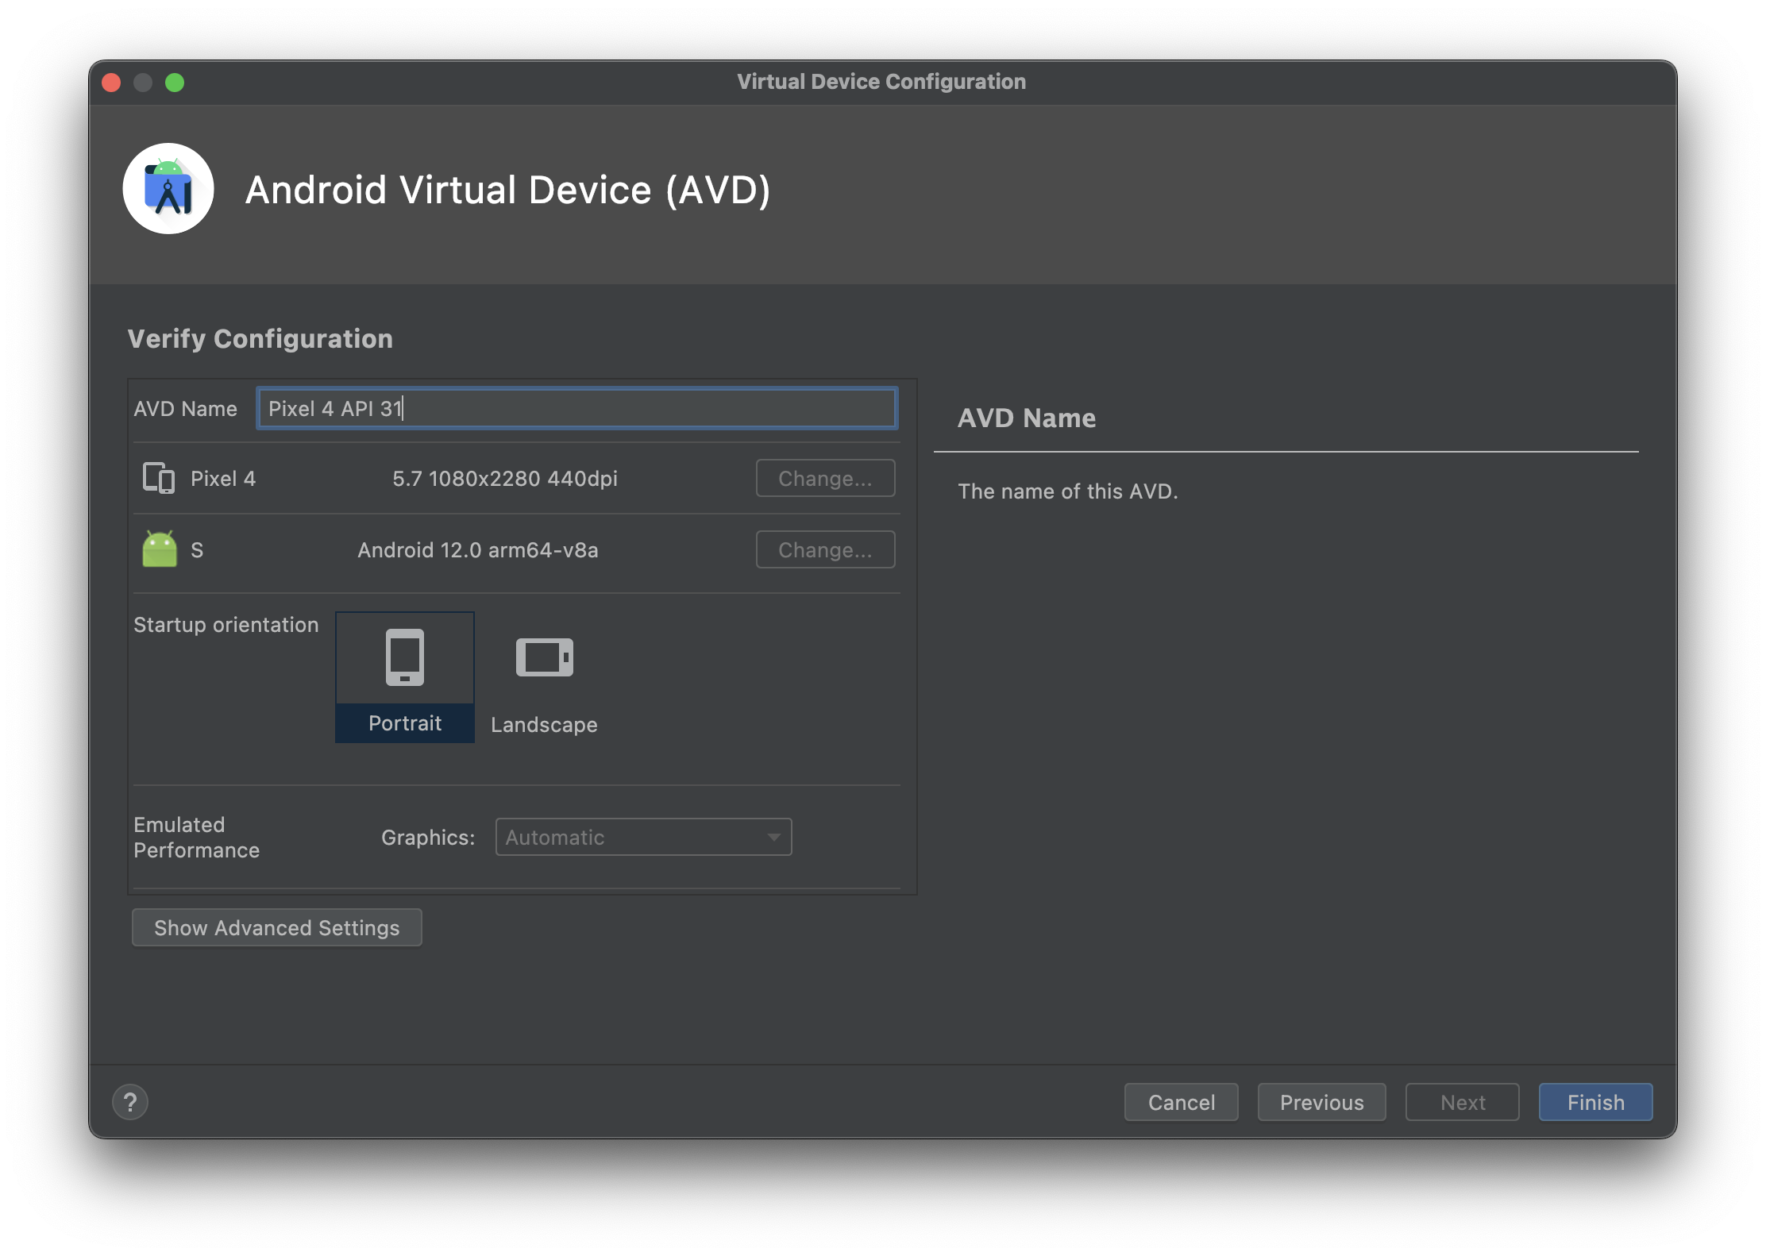Image resolution: width=1766 pixels, height=1256 pixels.
Task: Maximize window with the green button
Action: [x=175, y=83]
